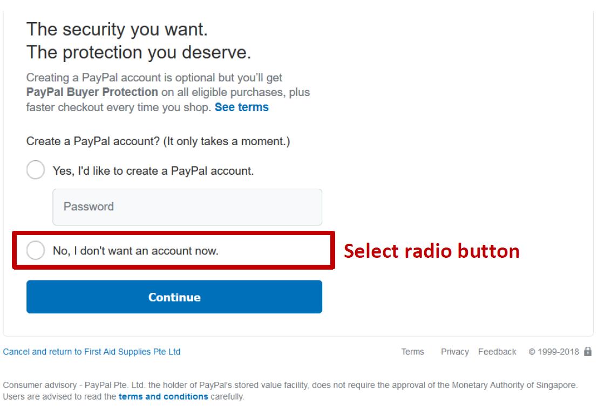This screenshot has width=598, height=412.
Task: Cancel and return to First Aid Supplies Pte Ltd
Action: [x=92, y=352]
